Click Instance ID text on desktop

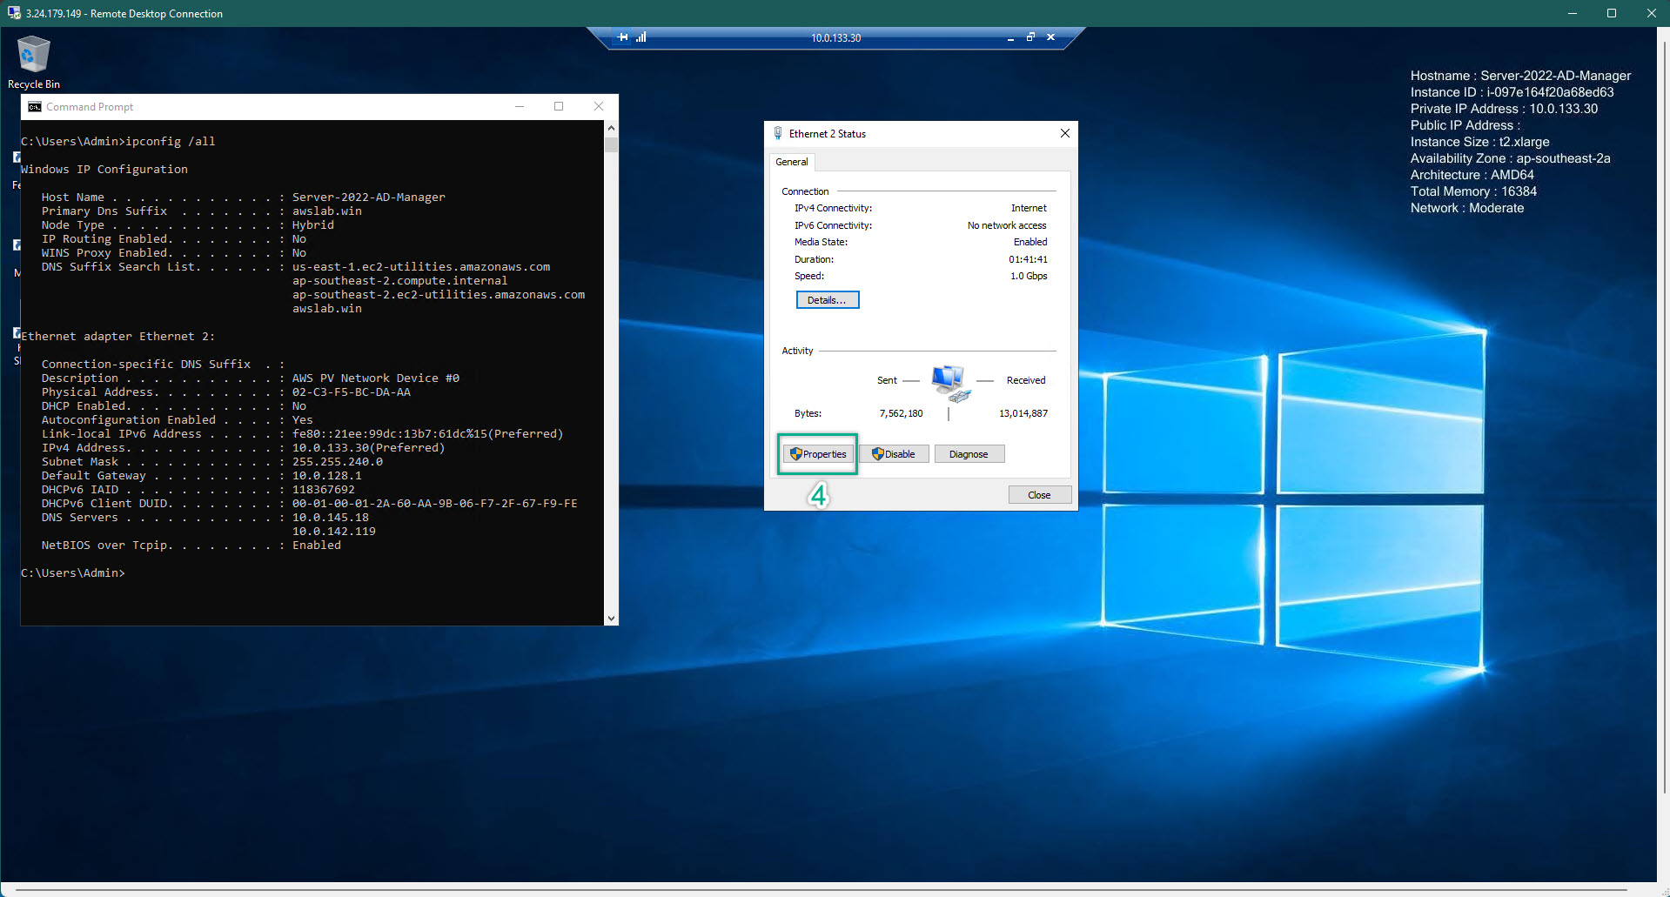coord(1512,92)
